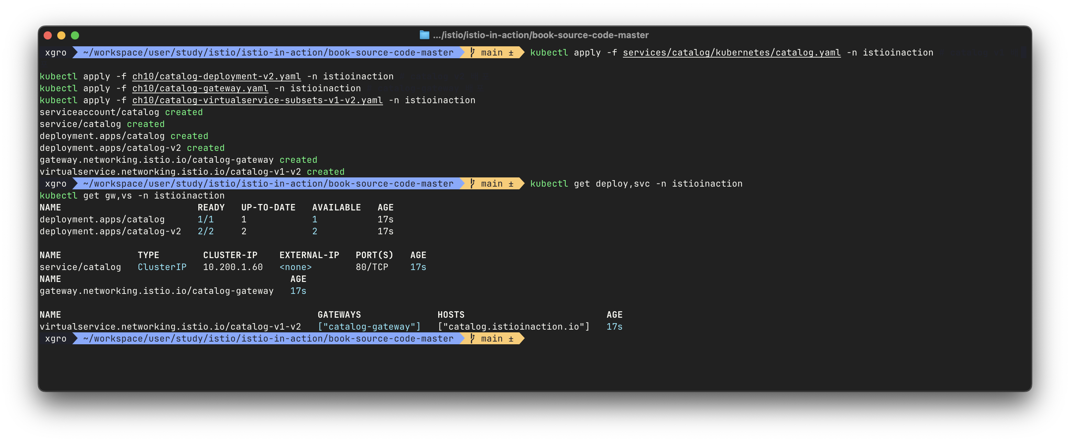Click the 80/TCP port value
This screenshot has width=1070, height=442.
(x=372, y=267)
